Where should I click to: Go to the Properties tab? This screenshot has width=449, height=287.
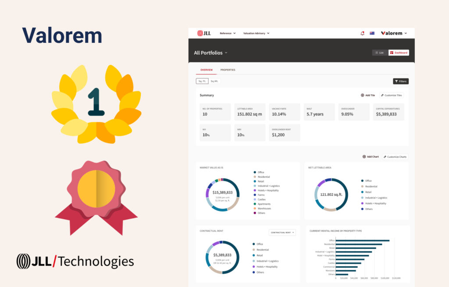click(x=228, y=70)
